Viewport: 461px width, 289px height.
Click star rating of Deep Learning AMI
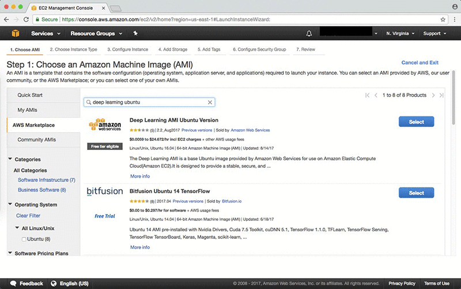(139, 130)
